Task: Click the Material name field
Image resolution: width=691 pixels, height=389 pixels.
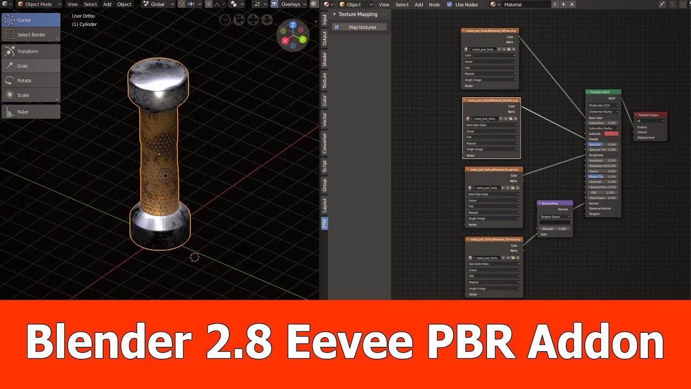Action: click(526, 4)
